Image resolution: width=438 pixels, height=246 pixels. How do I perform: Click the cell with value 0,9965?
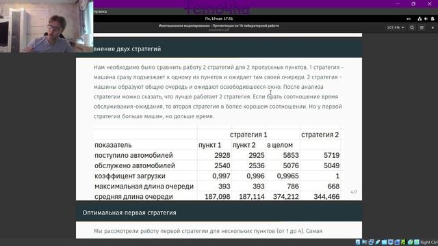[287, 176]
